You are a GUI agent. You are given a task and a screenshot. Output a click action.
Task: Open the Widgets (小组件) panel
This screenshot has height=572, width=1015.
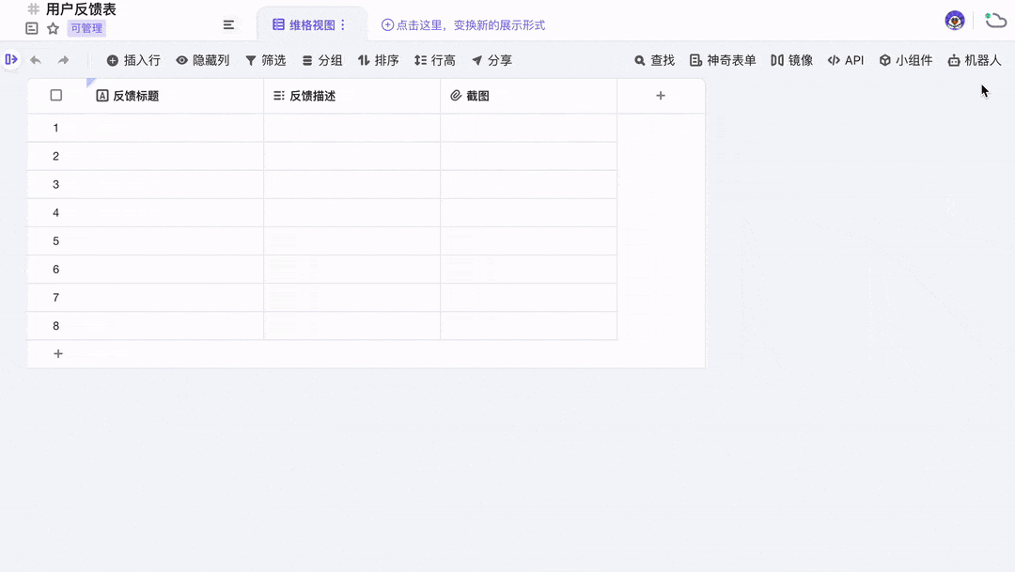[x=906, y=60]
